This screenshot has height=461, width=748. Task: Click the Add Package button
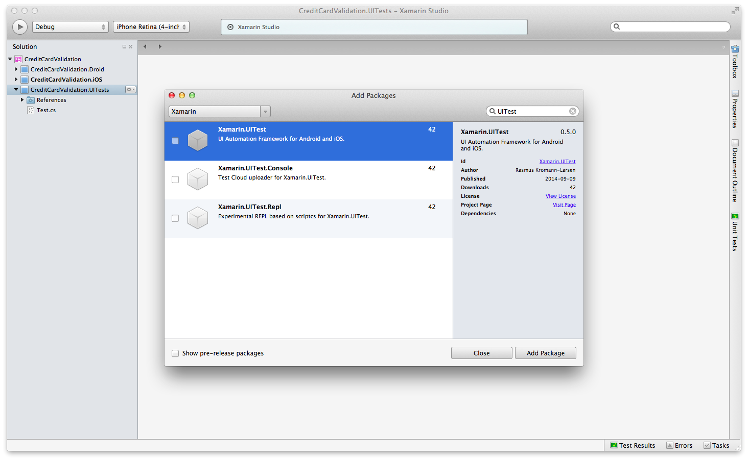pyautogui.click(x=545, y=353)
